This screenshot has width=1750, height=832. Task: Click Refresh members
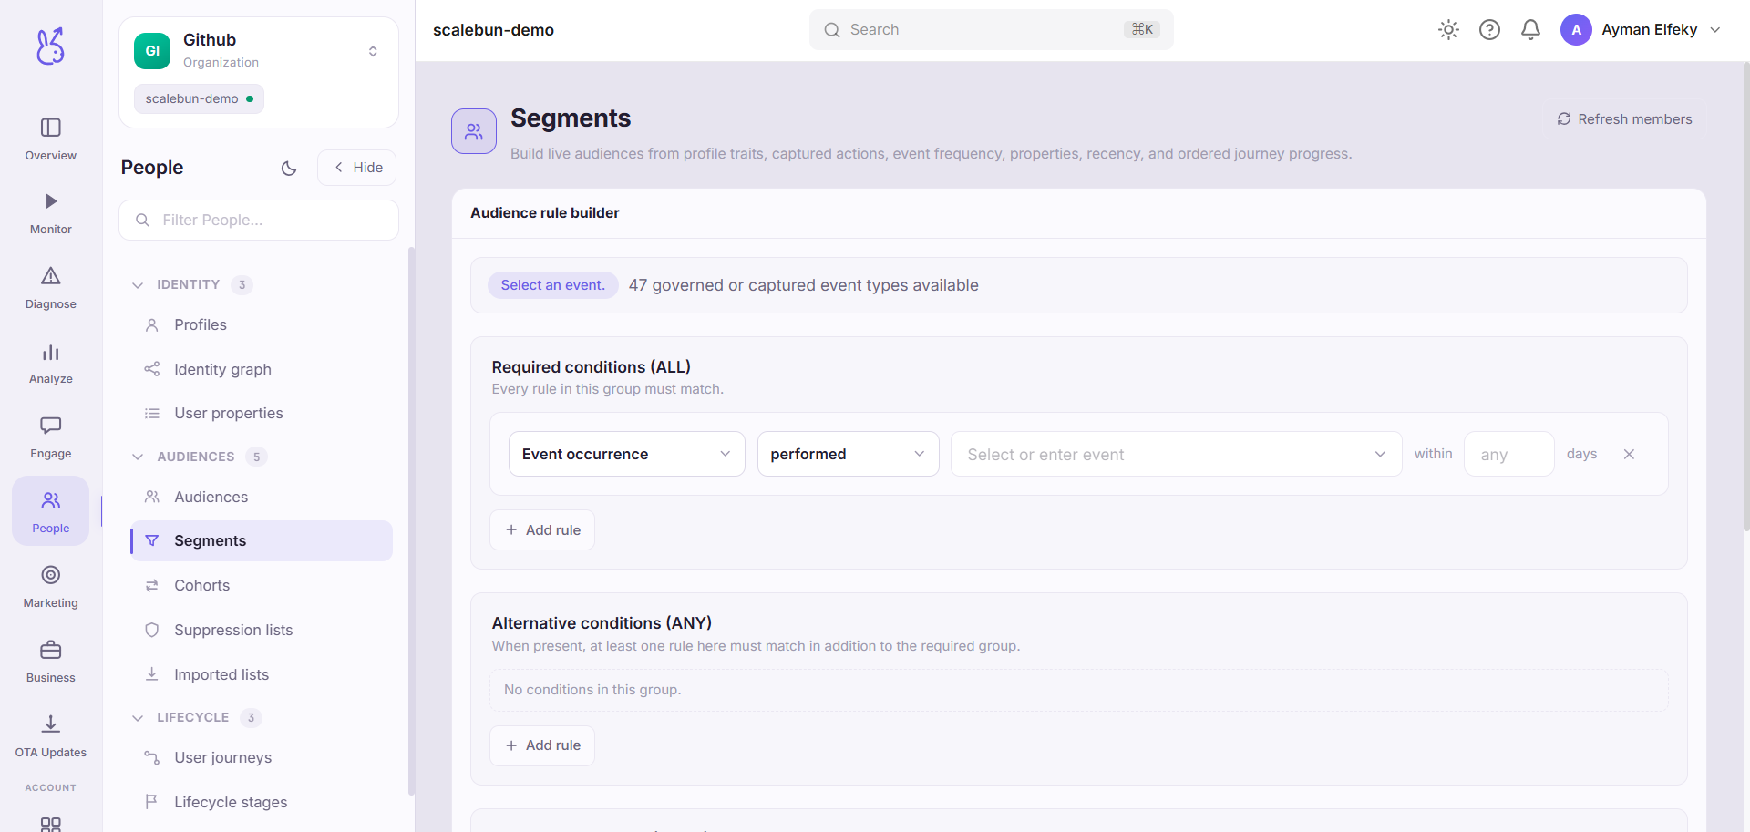[x=1624, y=119]
